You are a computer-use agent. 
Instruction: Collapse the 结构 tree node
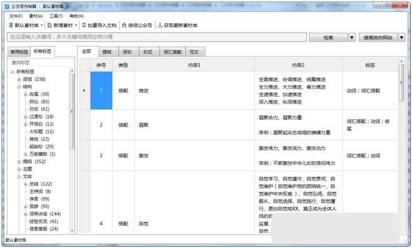[19, 87]
